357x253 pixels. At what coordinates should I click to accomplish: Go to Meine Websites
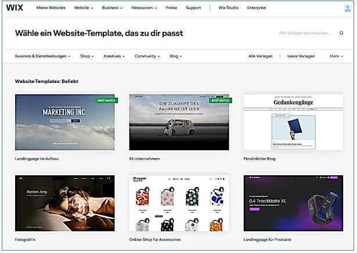pyautogui.click(x=51, y=8)
